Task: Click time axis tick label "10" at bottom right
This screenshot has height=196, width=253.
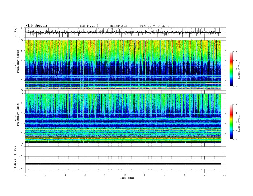Action: point(225,175)
